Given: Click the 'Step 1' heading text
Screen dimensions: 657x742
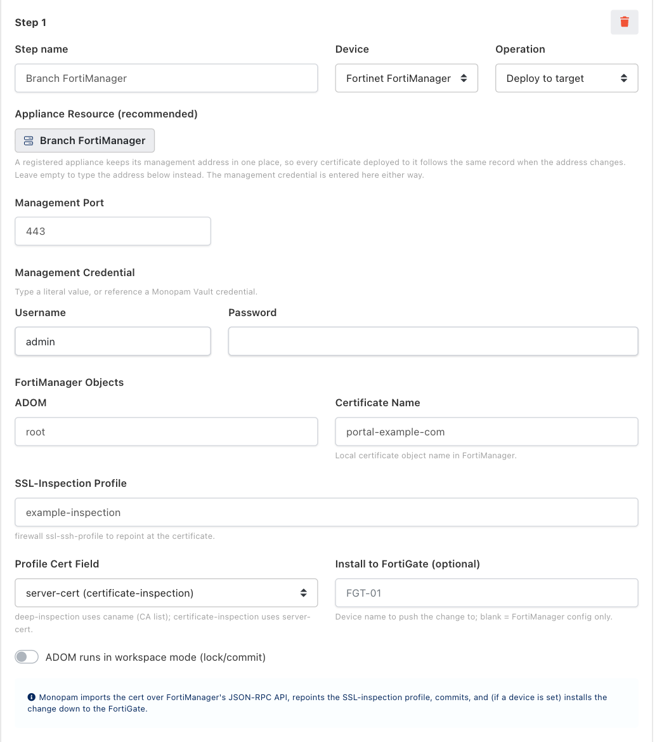Looking at the screenshot, I should click(30, 23).
